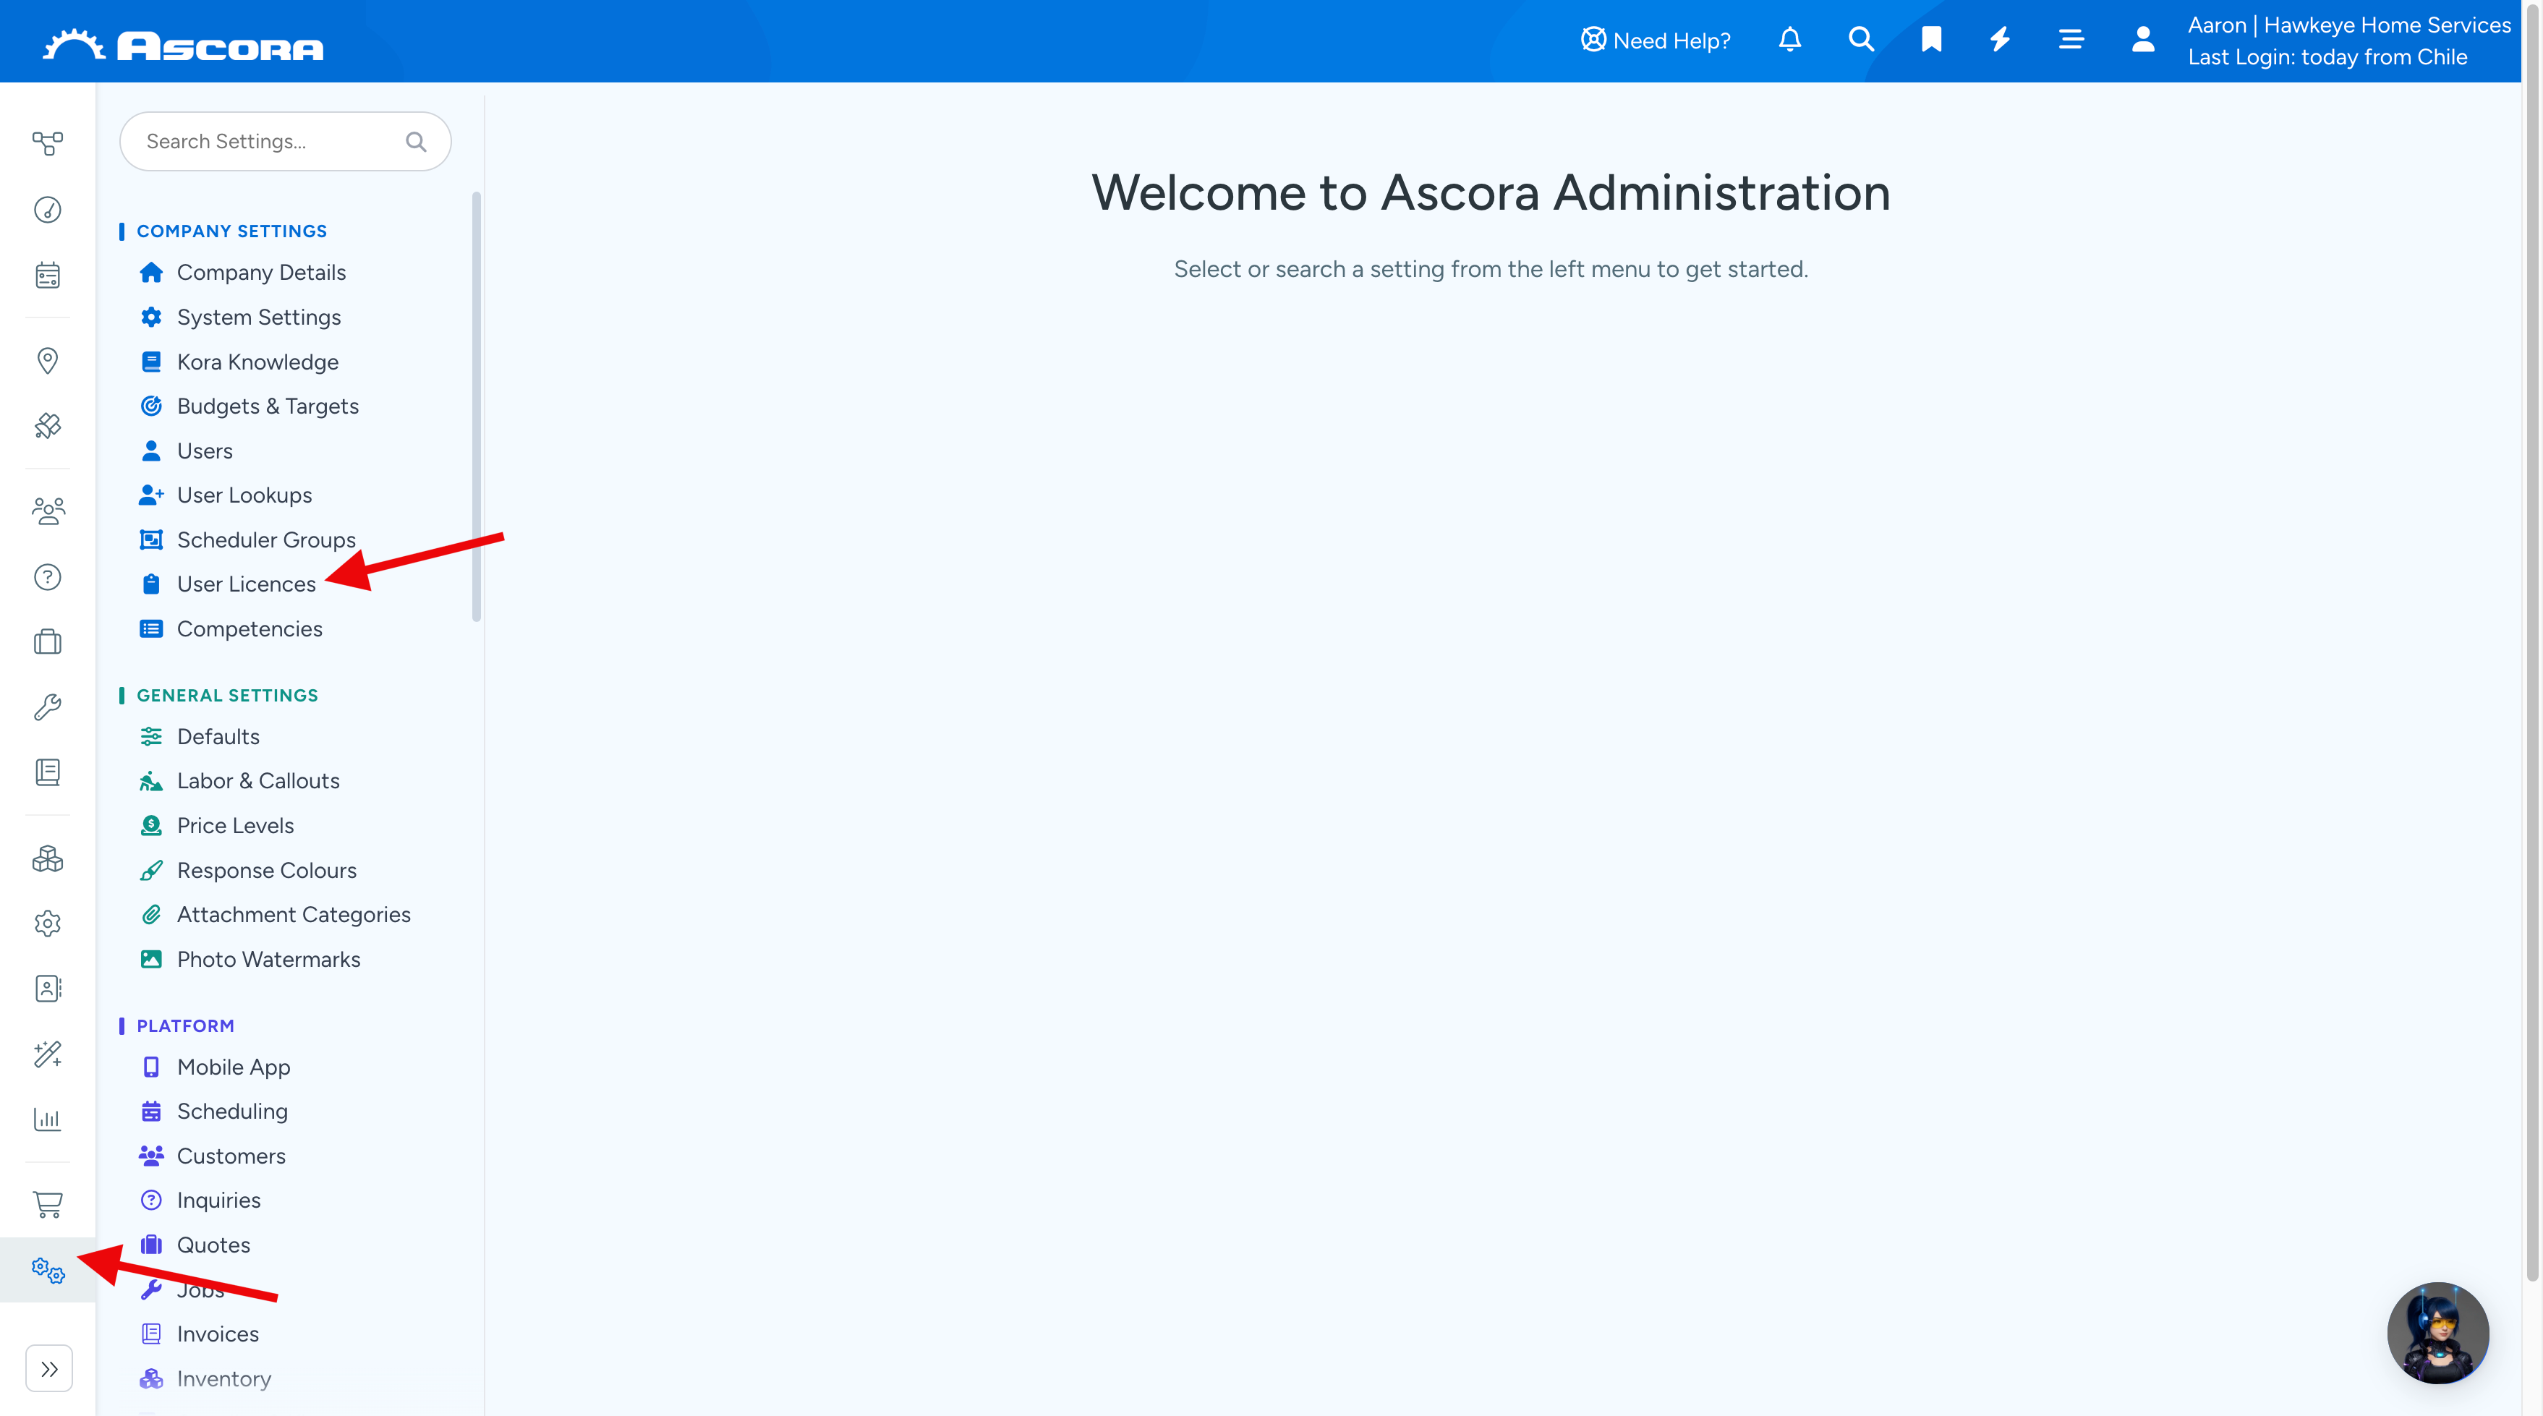This screenshot has width=2543, height=1416.
Task: Click the Need Help? link
Action: [1656, 40]
